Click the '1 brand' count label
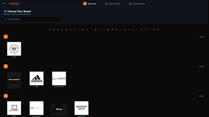This screenshot has width=209, height=117. (201, 37)
